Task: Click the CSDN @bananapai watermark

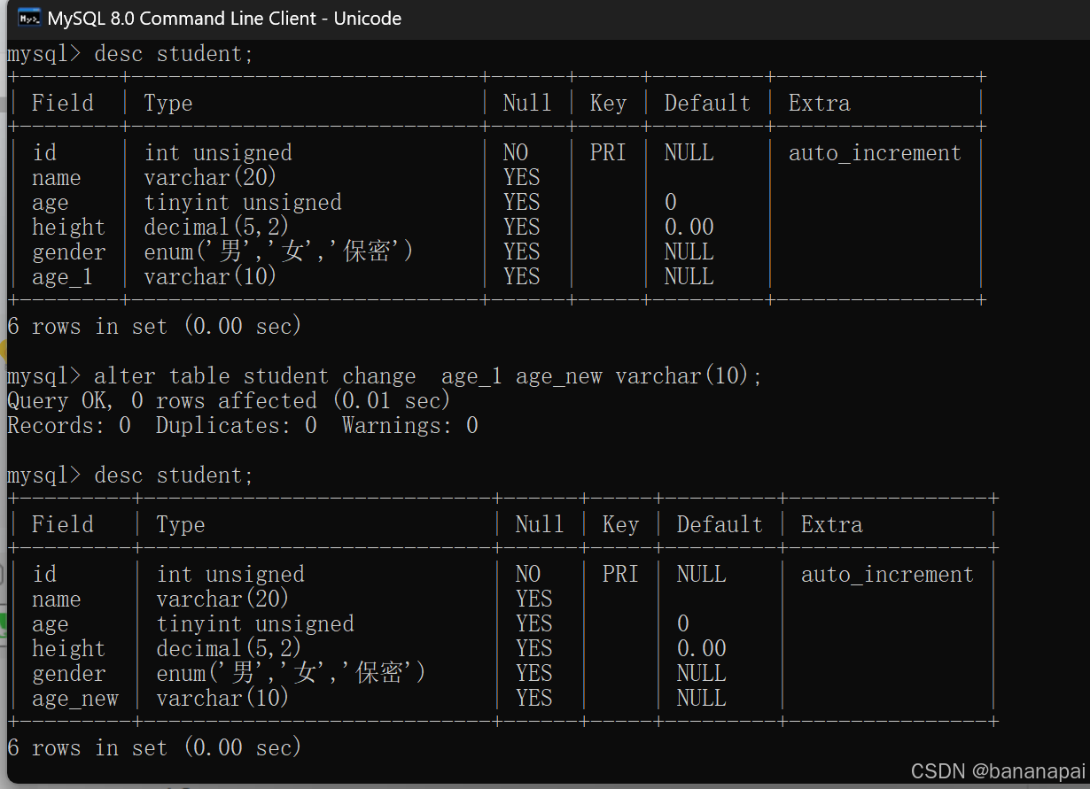Action: (997, 771)
